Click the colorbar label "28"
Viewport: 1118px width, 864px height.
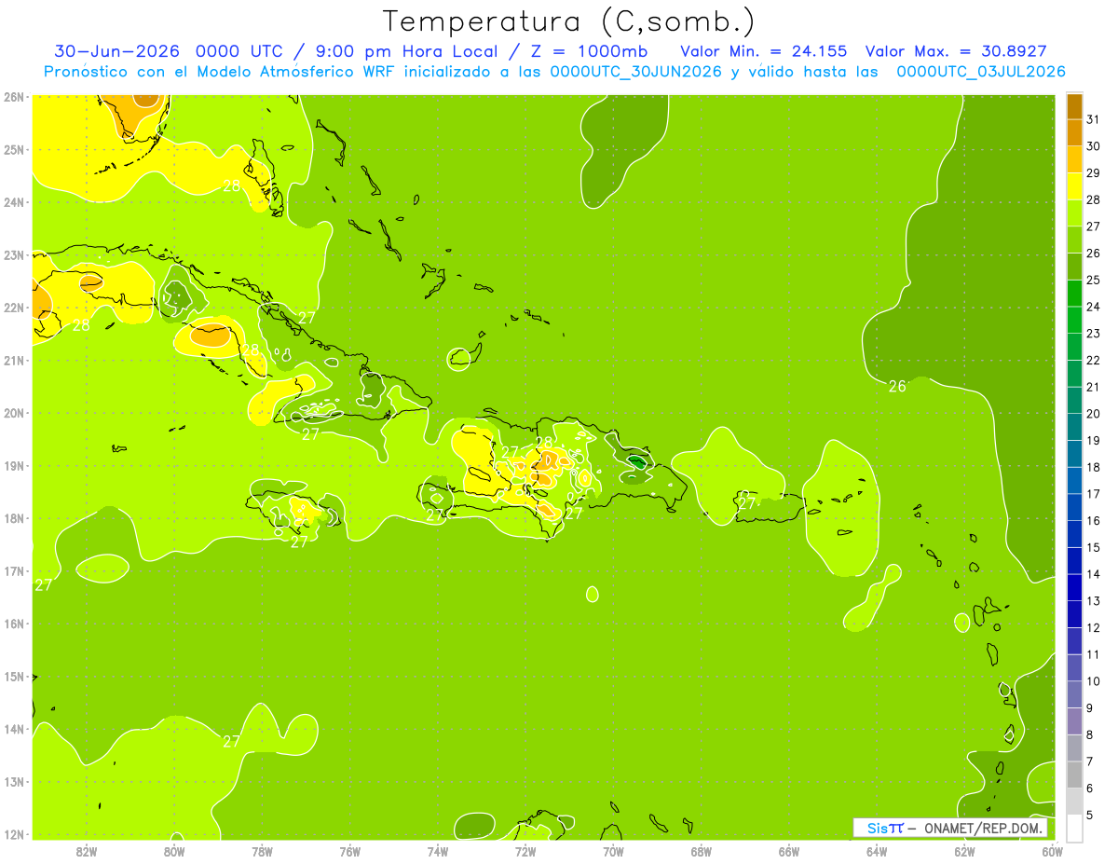[1093, 199]
